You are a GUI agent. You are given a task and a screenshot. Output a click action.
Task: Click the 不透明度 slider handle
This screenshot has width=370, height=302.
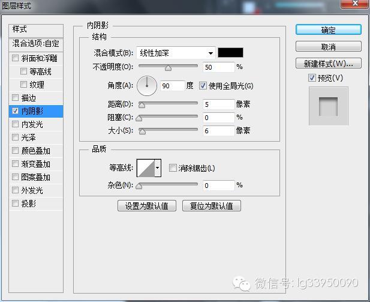[x=168, y=68]
